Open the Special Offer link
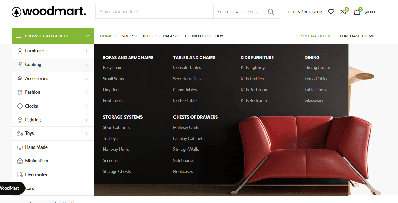The image size is (398, 203). [315, 36]
